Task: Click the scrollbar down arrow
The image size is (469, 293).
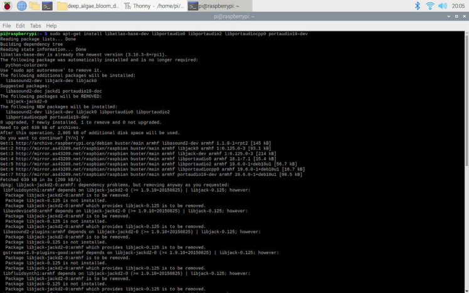Action: click(467, 290)
